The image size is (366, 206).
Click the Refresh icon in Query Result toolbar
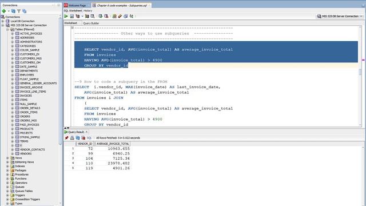pos(78,138)
